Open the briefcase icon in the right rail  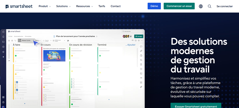click(x=141, y=55)
